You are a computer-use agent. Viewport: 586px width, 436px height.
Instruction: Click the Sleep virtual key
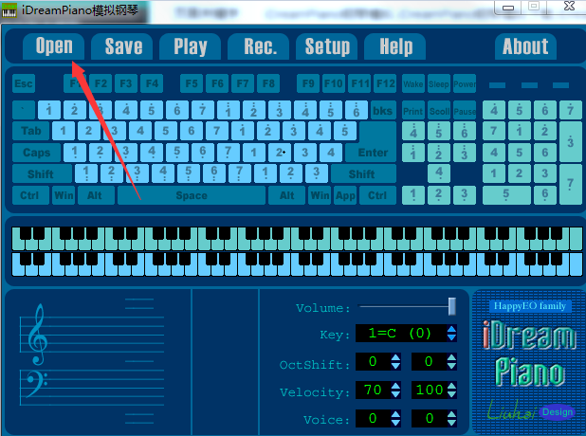[x=439, y=83]
